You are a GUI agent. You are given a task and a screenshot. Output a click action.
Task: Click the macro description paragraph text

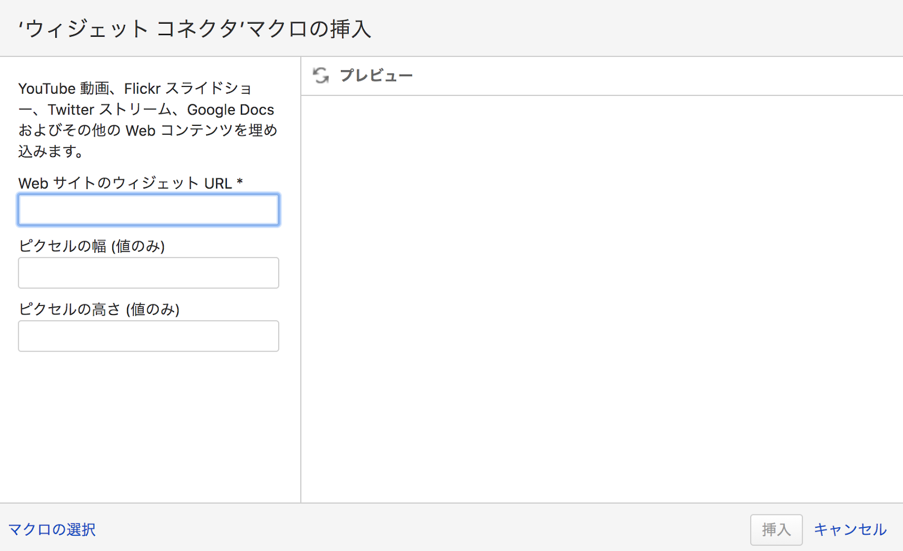pyautogui.click(x=148, y=120)
